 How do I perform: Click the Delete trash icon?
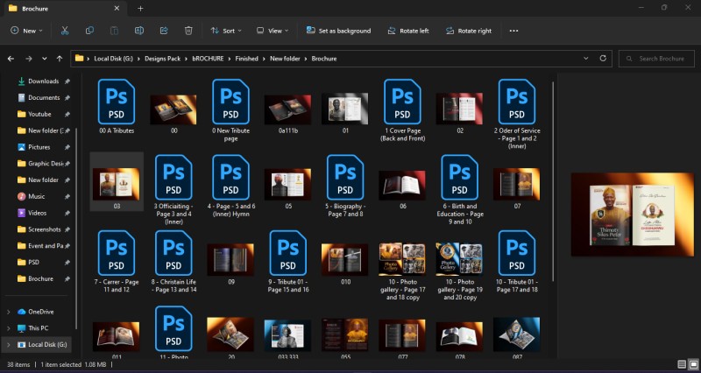click(188, 31)
